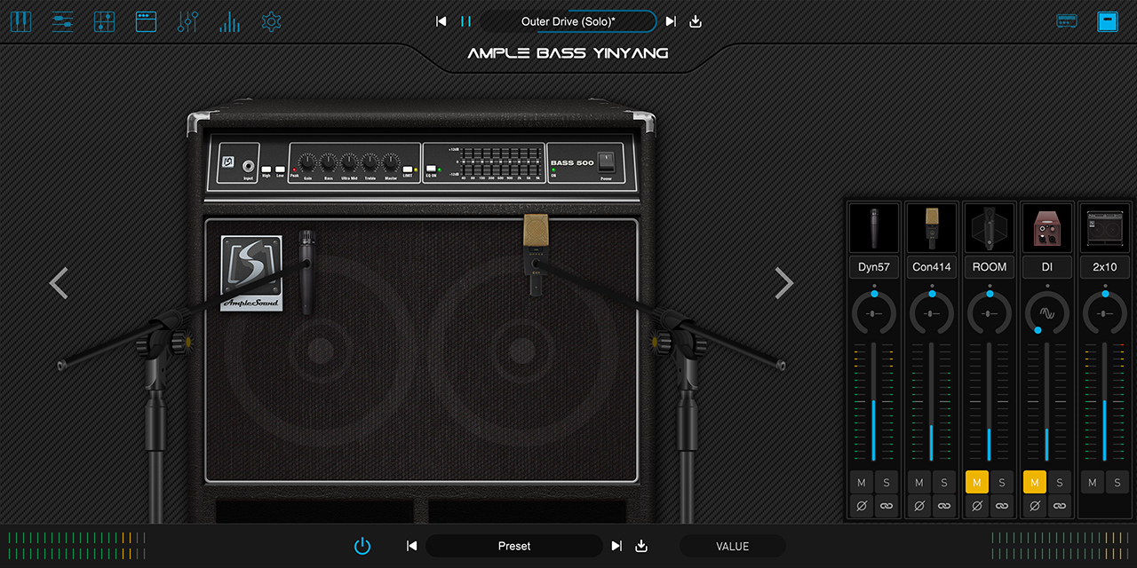Click the amp Input jack

(x=248, y=166)
